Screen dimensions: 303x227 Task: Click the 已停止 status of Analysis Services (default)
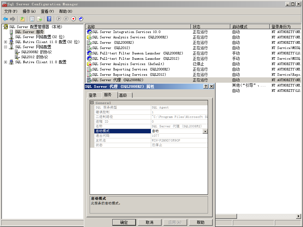[198, 64]
